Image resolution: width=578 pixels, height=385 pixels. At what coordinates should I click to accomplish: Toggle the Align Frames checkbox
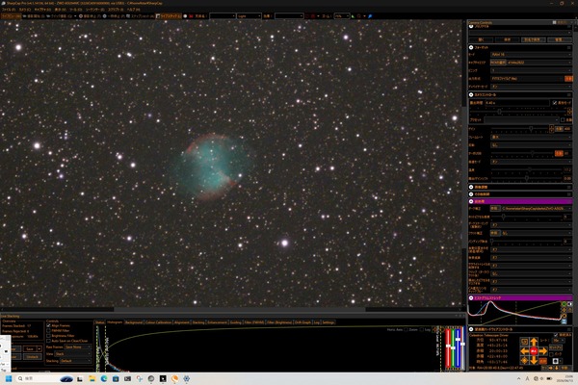tap(48, 325)
